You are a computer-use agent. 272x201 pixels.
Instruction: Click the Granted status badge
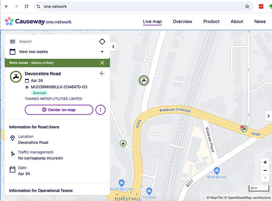[39, 93]
